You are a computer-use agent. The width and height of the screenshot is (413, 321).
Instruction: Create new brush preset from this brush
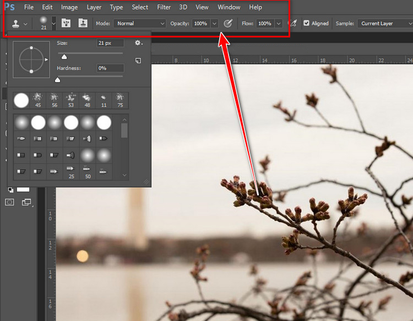pos(138,60)
